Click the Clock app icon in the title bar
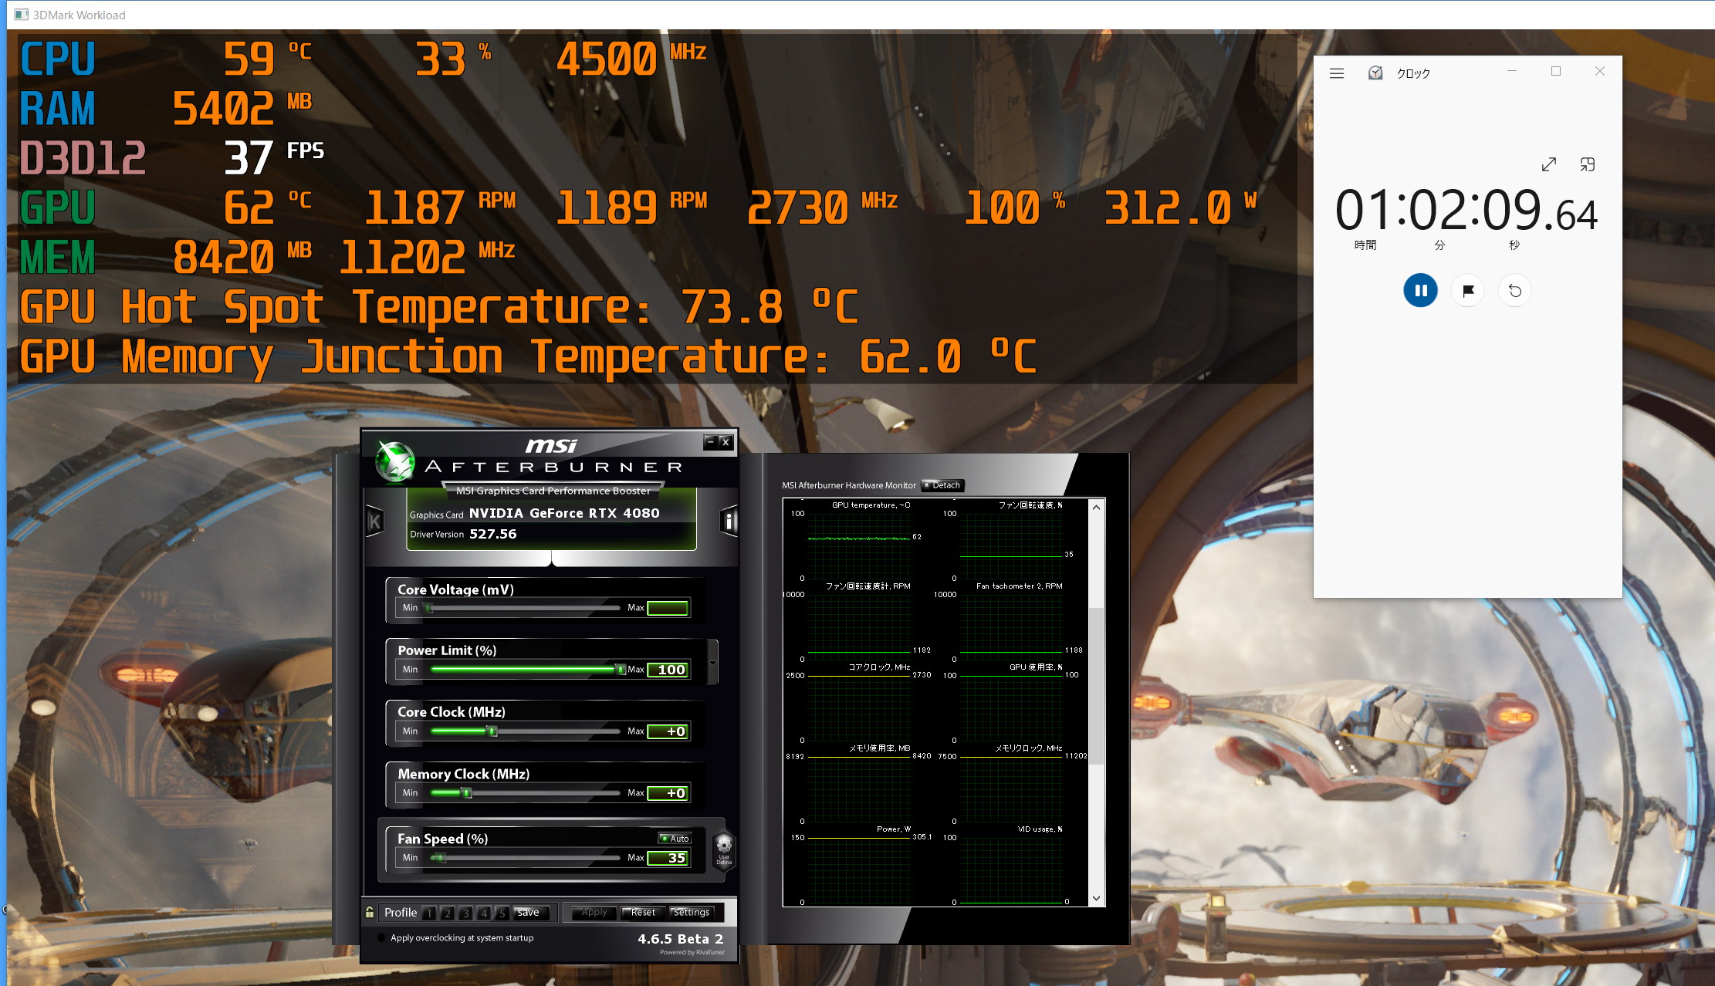 pos(1375,73)
